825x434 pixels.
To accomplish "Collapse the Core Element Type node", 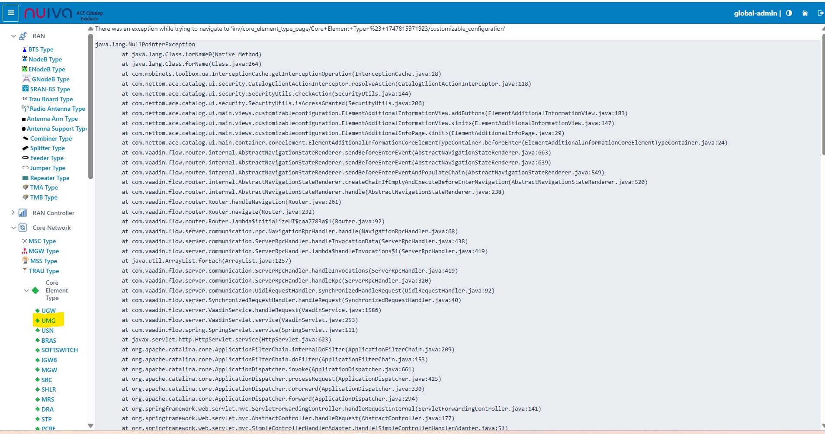I will 26,290.
